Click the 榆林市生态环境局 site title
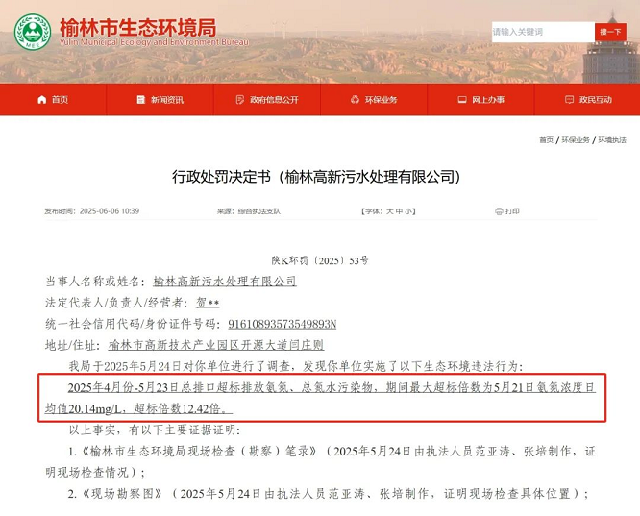Screen dimensions: 640x516 click(138, 28)
